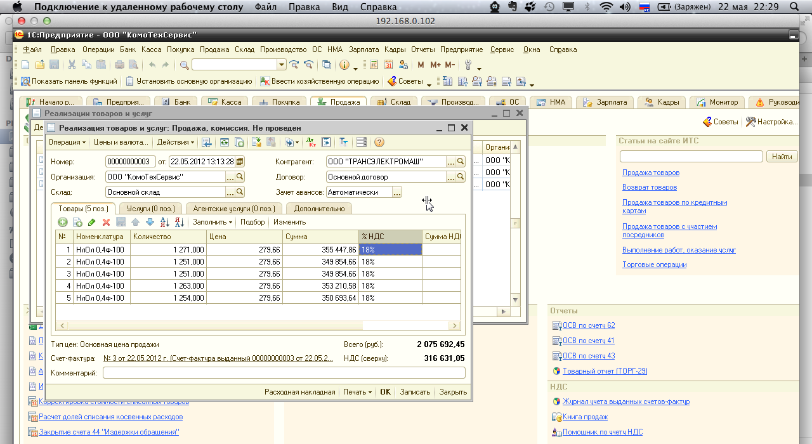Open the Wi-Fi icon in the macOS menu bar
The height and width of the screenshot is (444, 812).
tap(606, 7)
